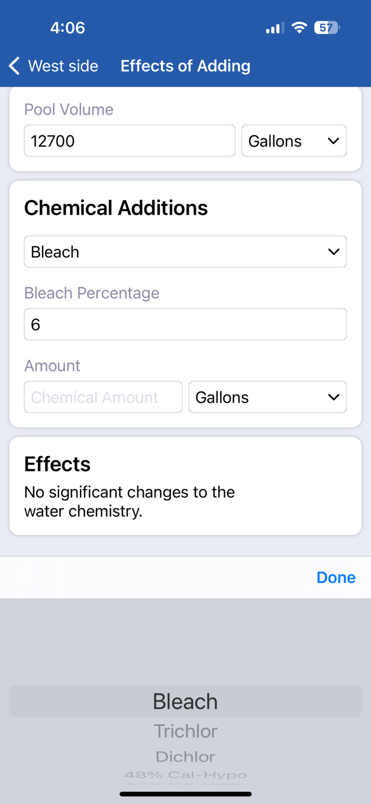
Task: Tap the chevron on Amount unit selector
Action: [x=334, y=397]
